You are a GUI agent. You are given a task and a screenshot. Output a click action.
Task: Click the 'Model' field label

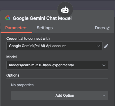tap(12, 57)
